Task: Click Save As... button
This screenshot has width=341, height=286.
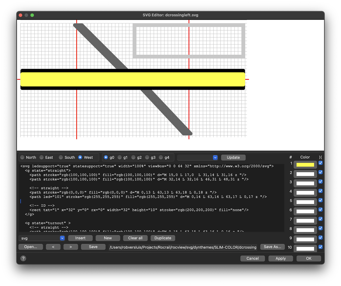Action: pyautogui.click(x=273, y=247)
